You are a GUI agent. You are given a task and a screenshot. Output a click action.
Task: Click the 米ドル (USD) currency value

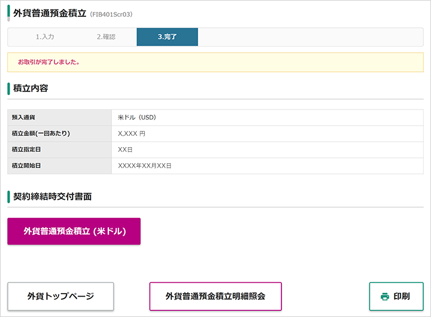(x=137, y=118)
